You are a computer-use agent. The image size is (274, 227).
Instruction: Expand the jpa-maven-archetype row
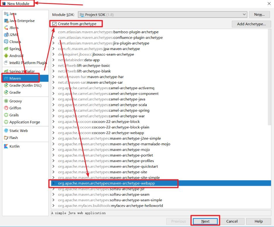click(54, 49)
